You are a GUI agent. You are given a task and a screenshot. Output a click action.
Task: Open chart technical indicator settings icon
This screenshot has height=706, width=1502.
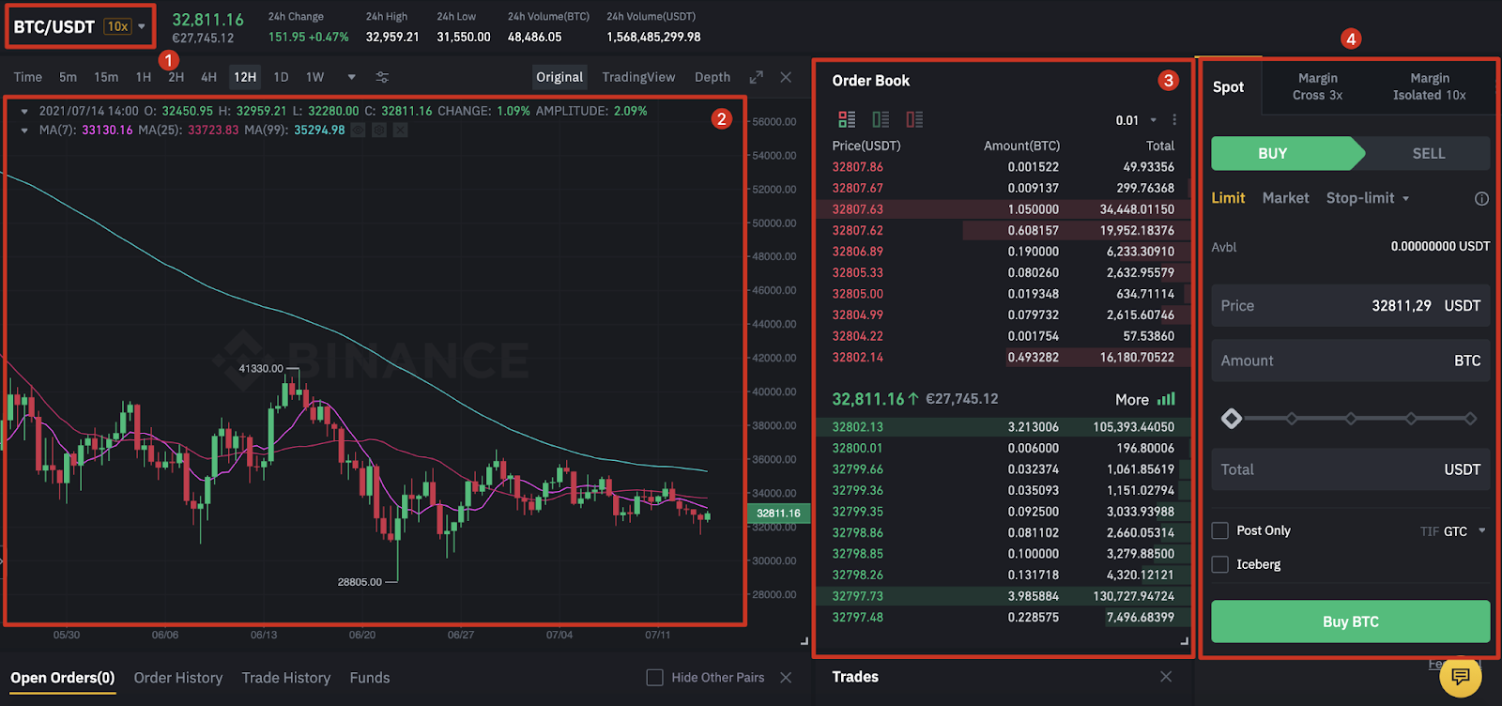coord(382,77)
